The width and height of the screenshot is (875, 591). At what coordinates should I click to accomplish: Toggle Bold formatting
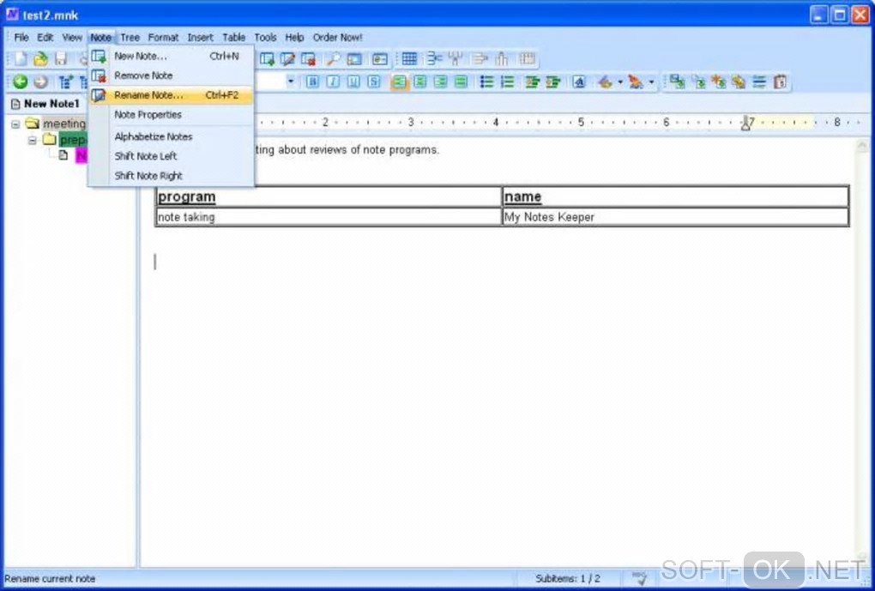(x=312, y=82)
